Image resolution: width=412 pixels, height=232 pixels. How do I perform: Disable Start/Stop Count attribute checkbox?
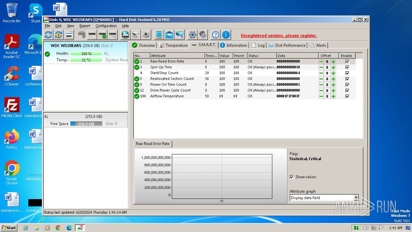point(347,73)
